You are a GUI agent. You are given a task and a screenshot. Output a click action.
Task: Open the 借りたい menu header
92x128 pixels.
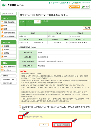[8, 63]
